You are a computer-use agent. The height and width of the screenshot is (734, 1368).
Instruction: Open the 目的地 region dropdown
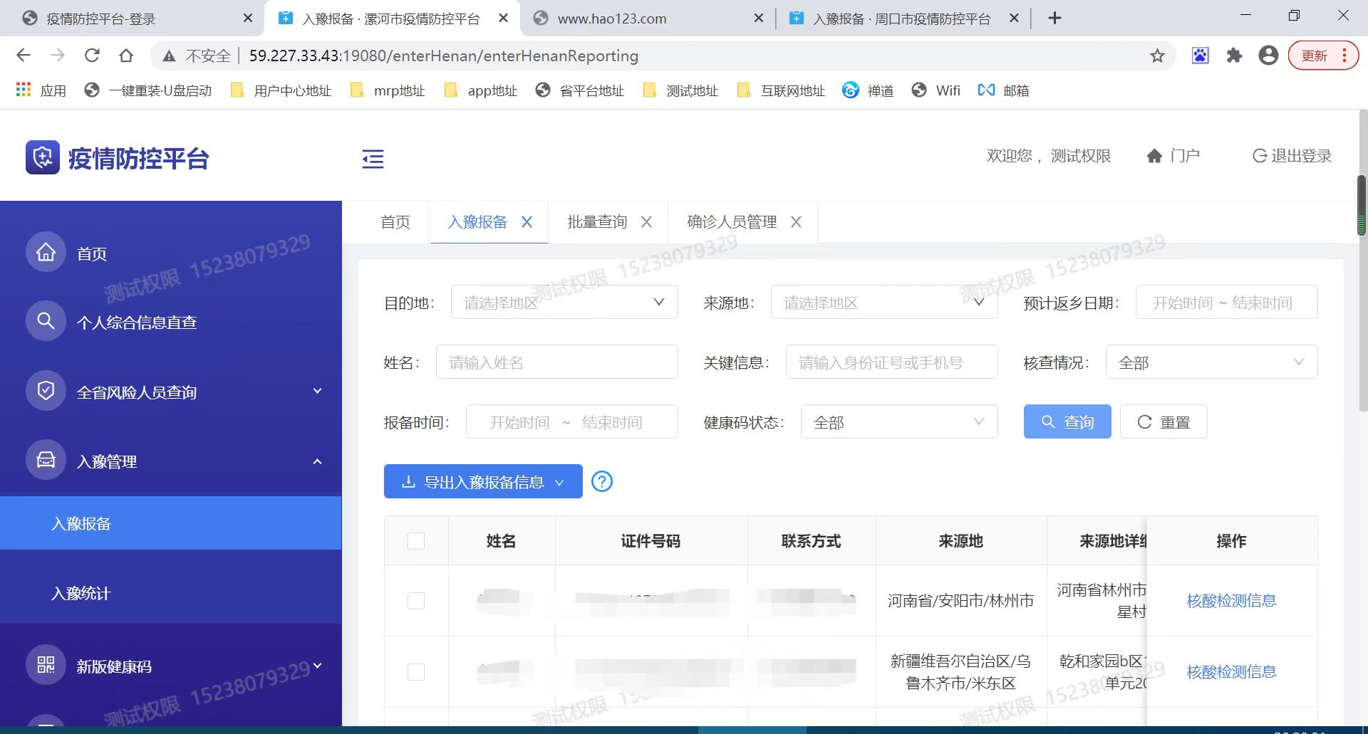[564, 302]
